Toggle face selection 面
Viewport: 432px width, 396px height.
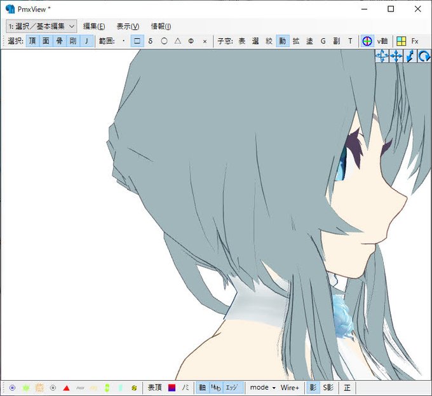(x=46, y=41)
